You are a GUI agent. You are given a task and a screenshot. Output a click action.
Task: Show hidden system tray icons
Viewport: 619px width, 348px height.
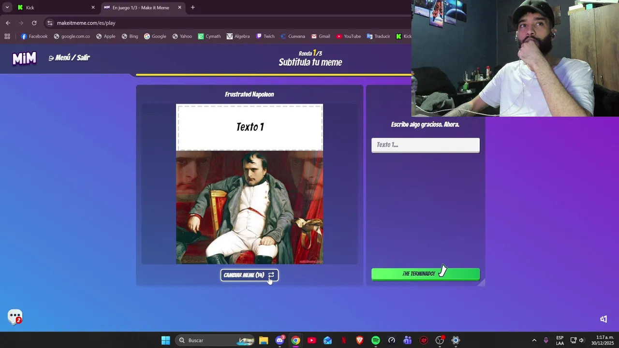pos(534,340)
